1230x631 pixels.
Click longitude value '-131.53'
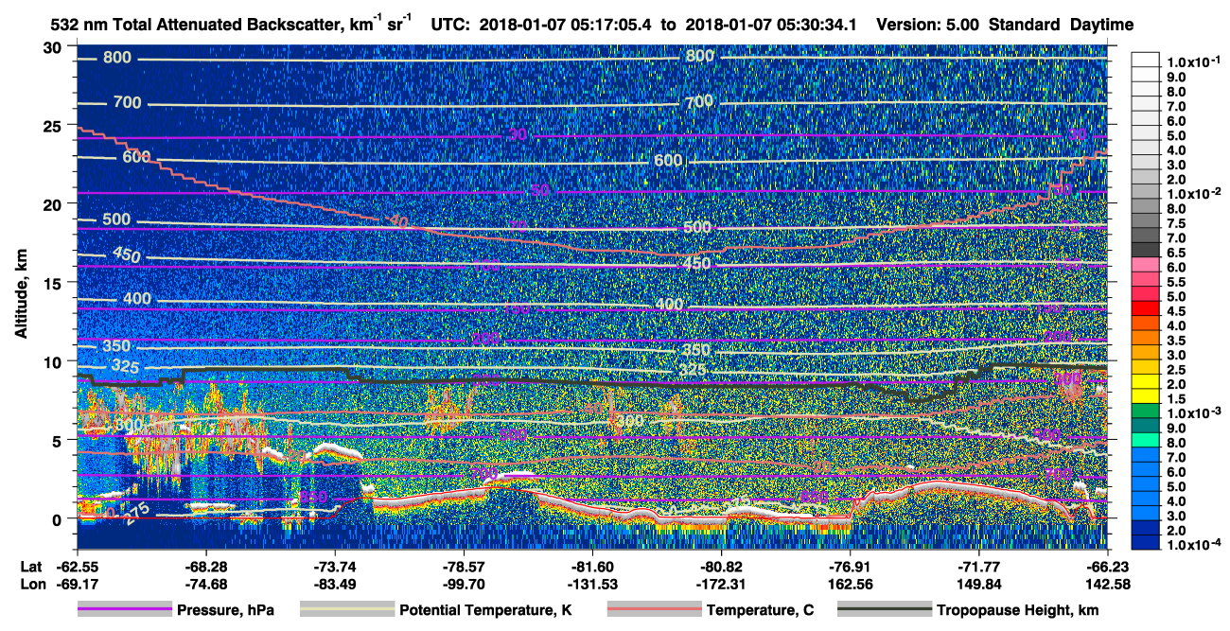click(x=592, y=585)
